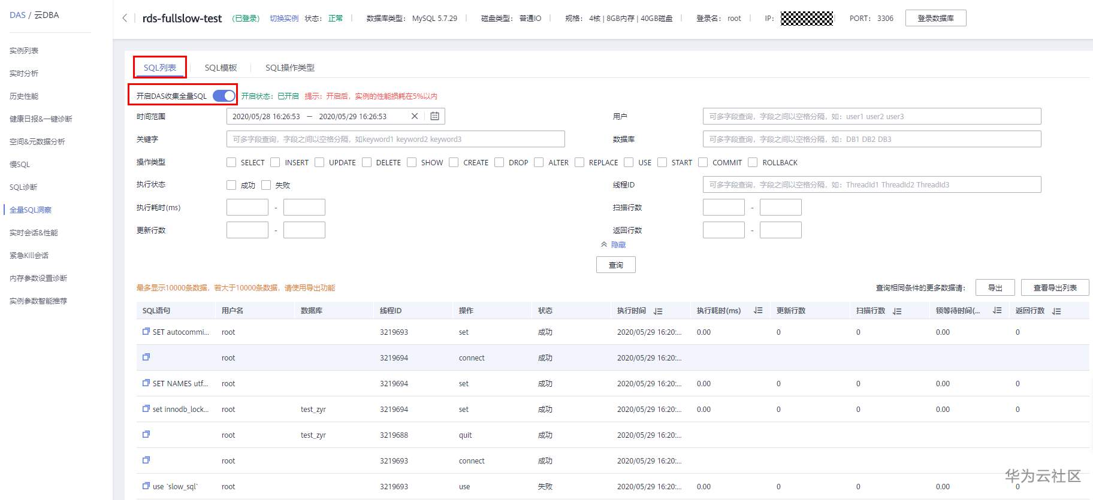The image size is (1093, 500).
Task: Open 实时分析 in the sidebar
Action: click(x=24, y=74)
